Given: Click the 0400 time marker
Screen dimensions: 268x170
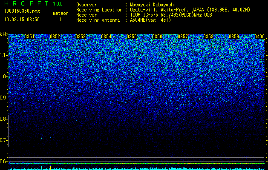Looking at the screenshot, I should pyautogui.click(x=259, y=37).
